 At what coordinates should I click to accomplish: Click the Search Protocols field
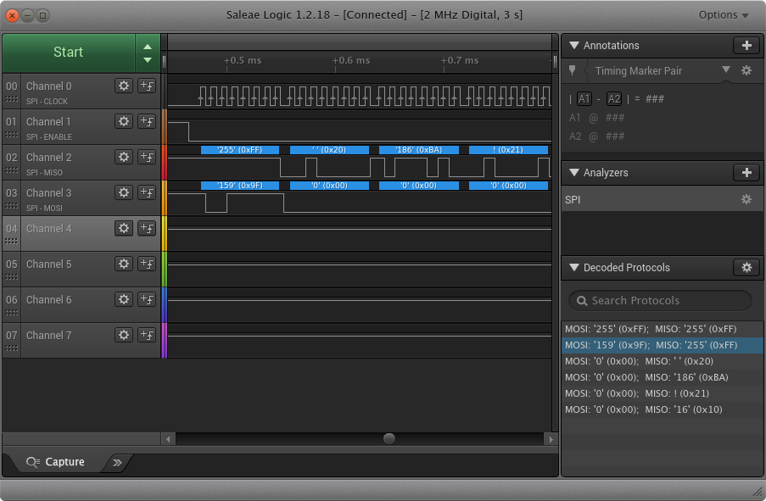[660, 300]
